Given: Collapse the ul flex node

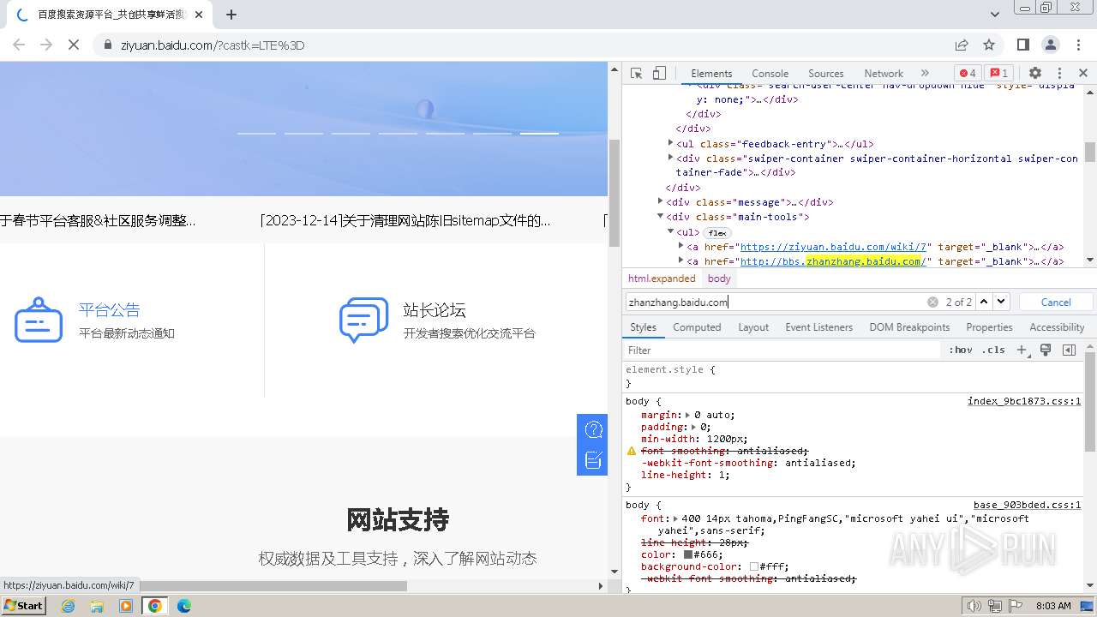Looking at the screenshot, I should (671, 231).
